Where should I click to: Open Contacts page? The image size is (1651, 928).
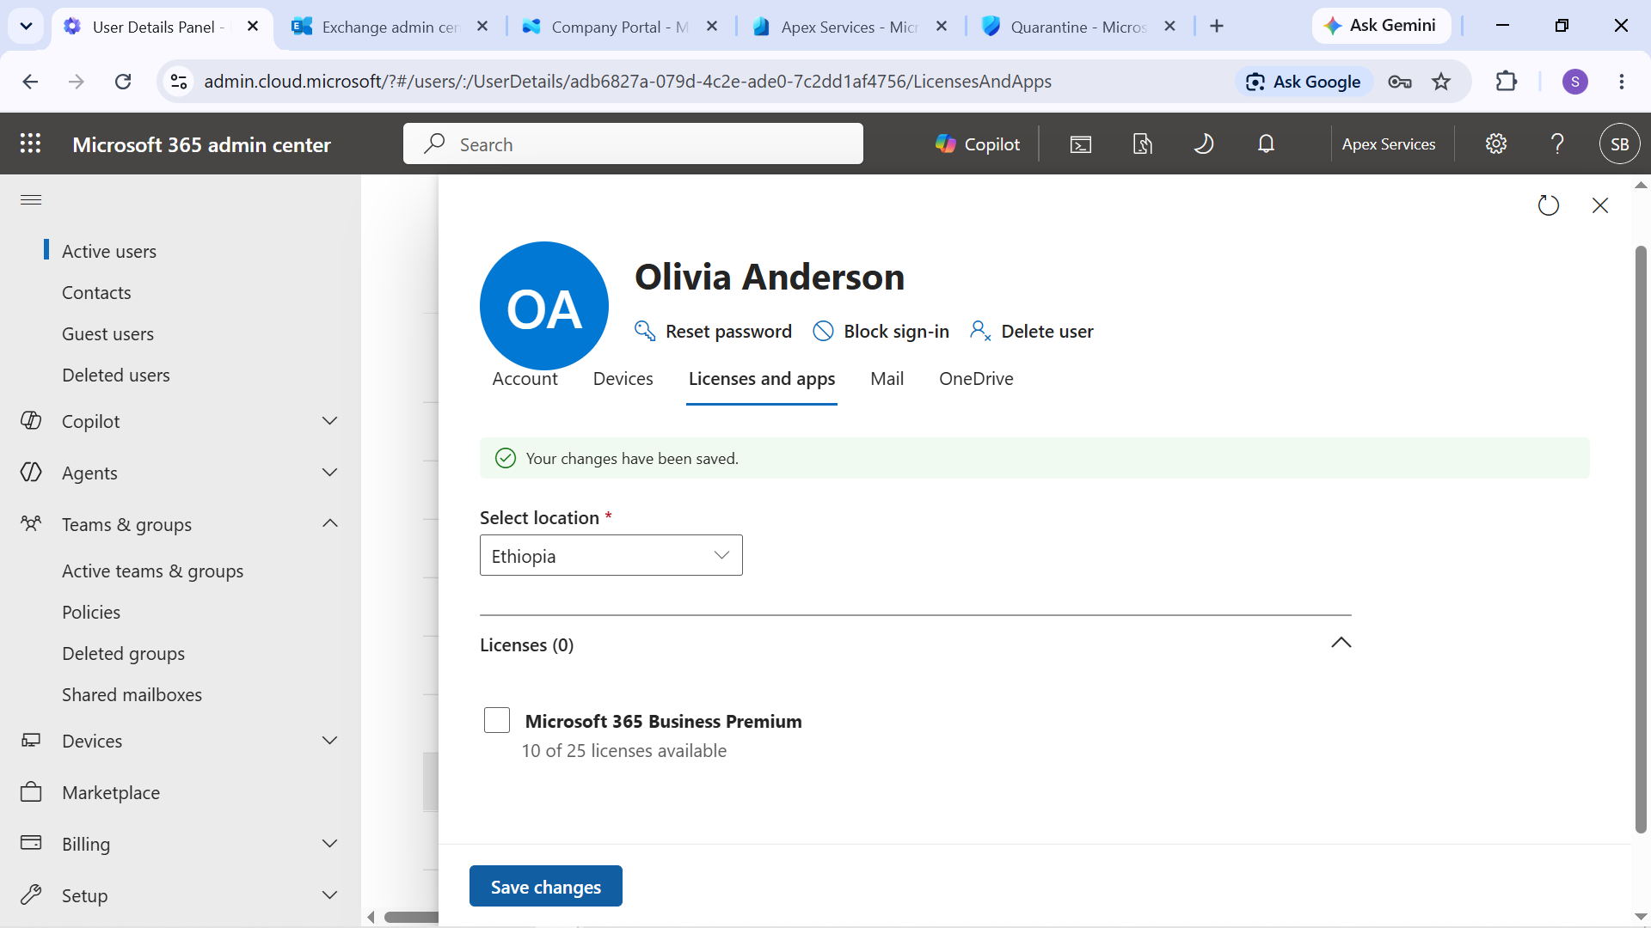pos(96,293)
